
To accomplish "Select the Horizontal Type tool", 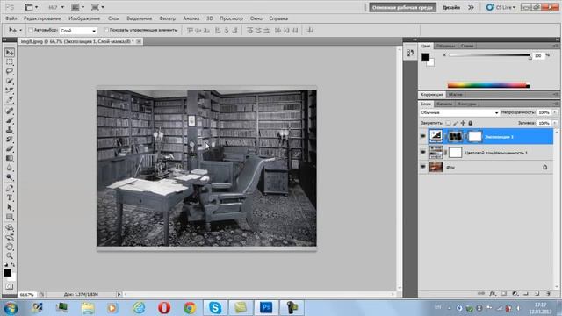I will 10,197.
